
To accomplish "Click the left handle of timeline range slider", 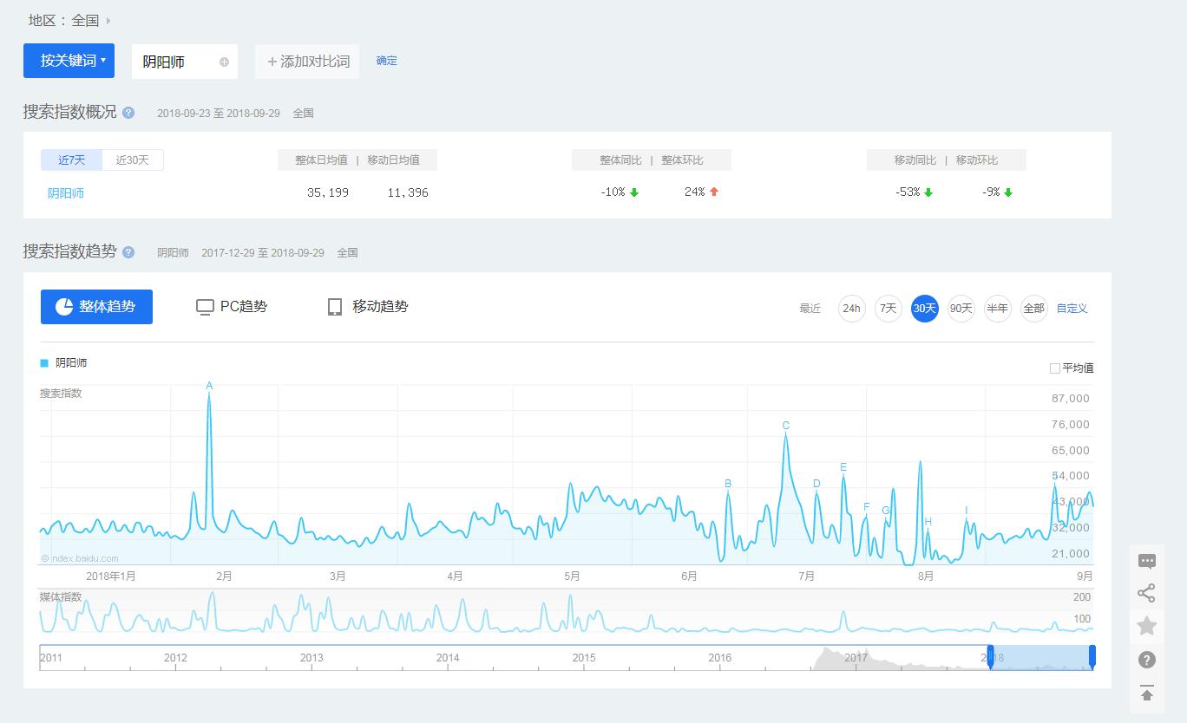I will click(x=990, y=657).
